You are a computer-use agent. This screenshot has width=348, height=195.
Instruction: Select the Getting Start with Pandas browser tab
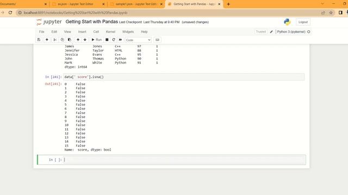click(x=194, y=4)
